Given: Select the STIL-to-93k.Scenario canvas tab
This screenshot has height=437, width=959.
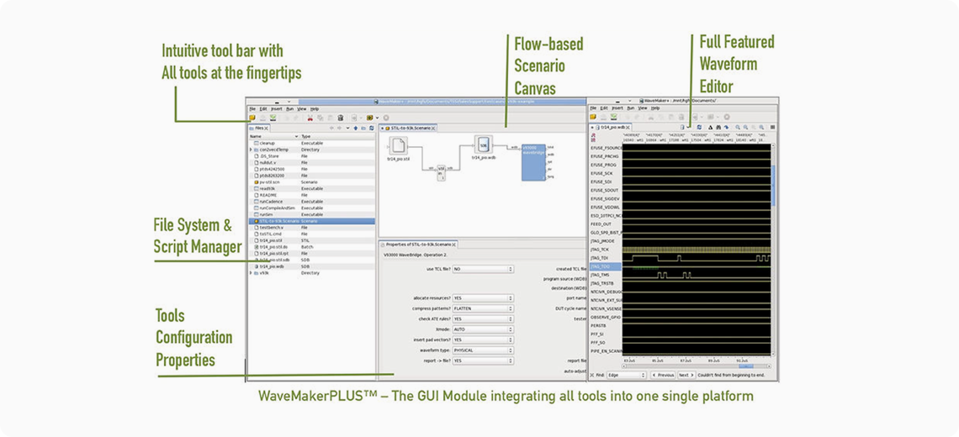Looking at the screenshot, I should pos(409,129).
